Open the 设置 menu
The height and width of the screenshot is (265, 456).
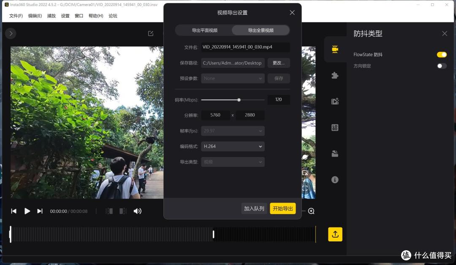click(x=65, y=16)
